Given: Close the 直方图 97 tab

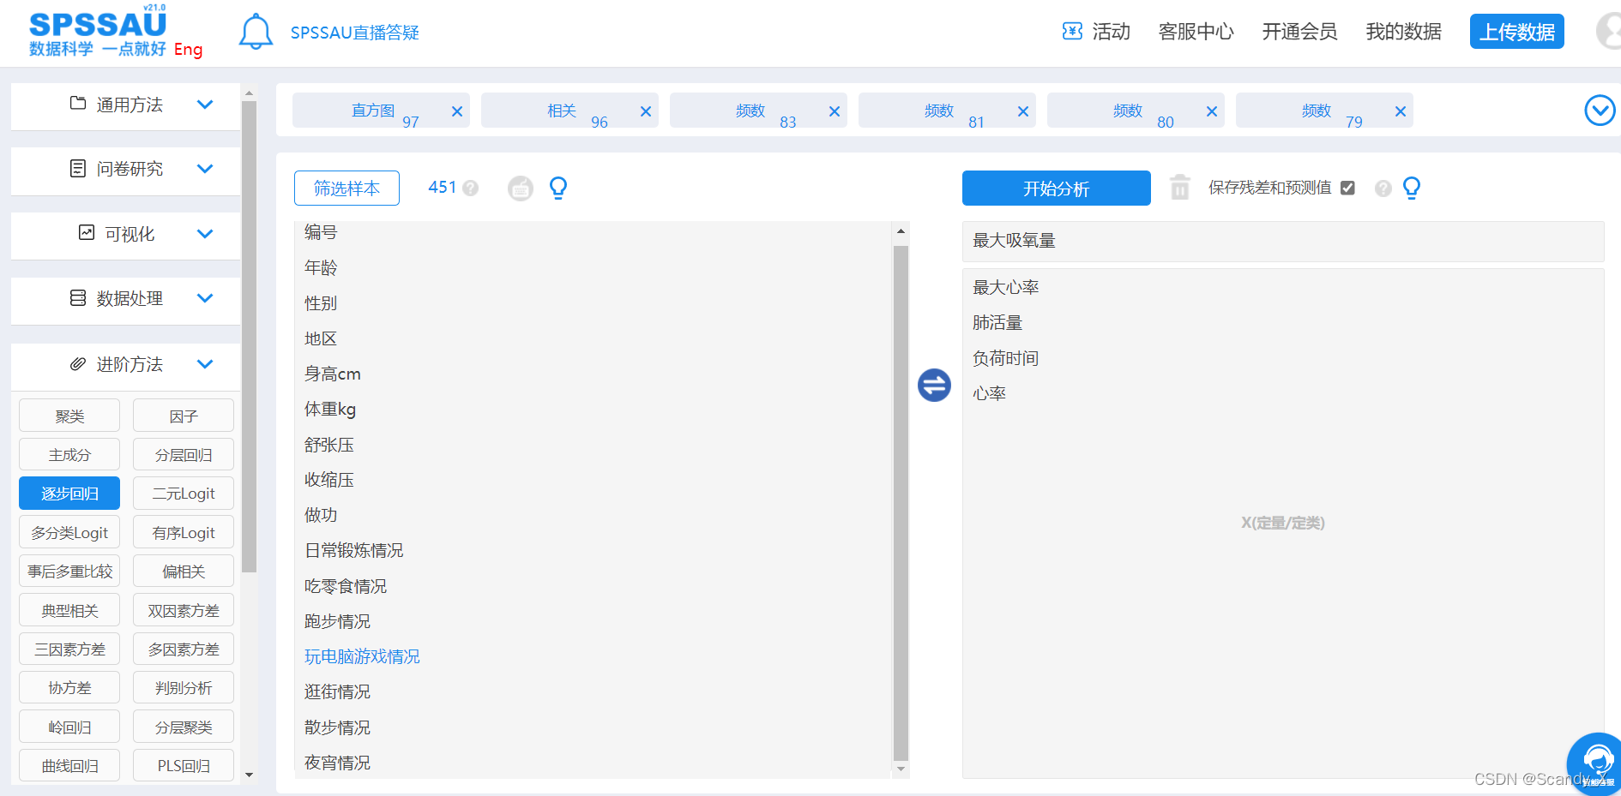Looking at the screenshot, I should pyautogui.click(x=457, y=111).
